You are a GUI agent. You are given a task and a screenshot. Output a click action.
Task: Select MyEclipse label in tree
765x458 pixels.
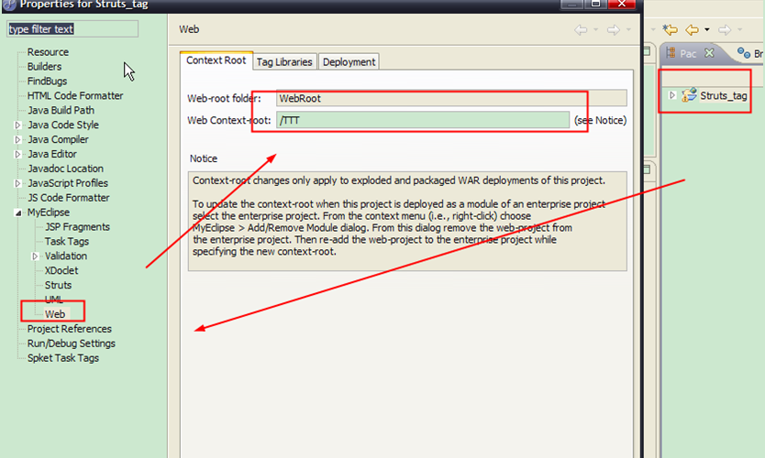(x=49, y=213)
